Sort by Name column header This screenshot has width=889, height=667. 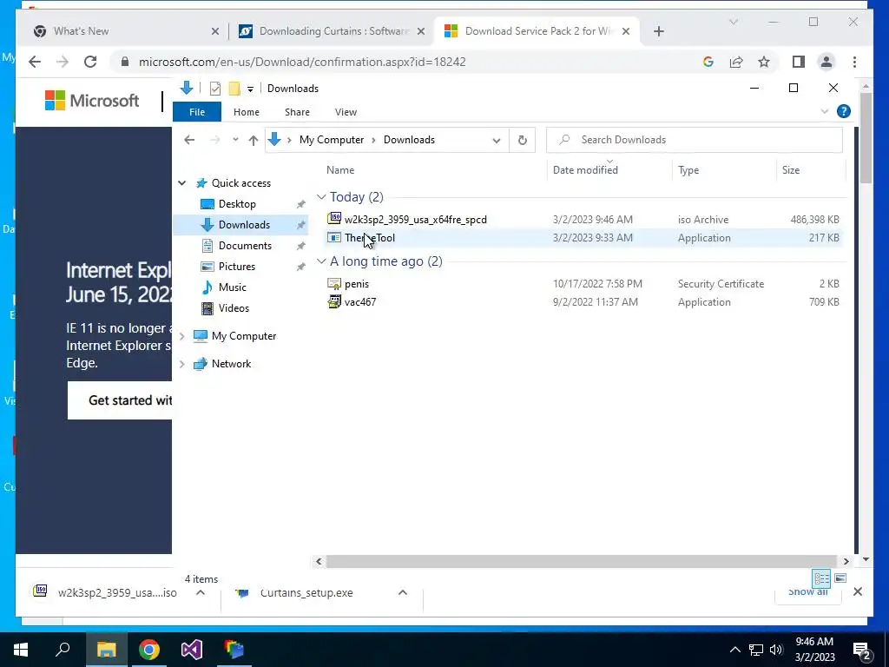340,170
